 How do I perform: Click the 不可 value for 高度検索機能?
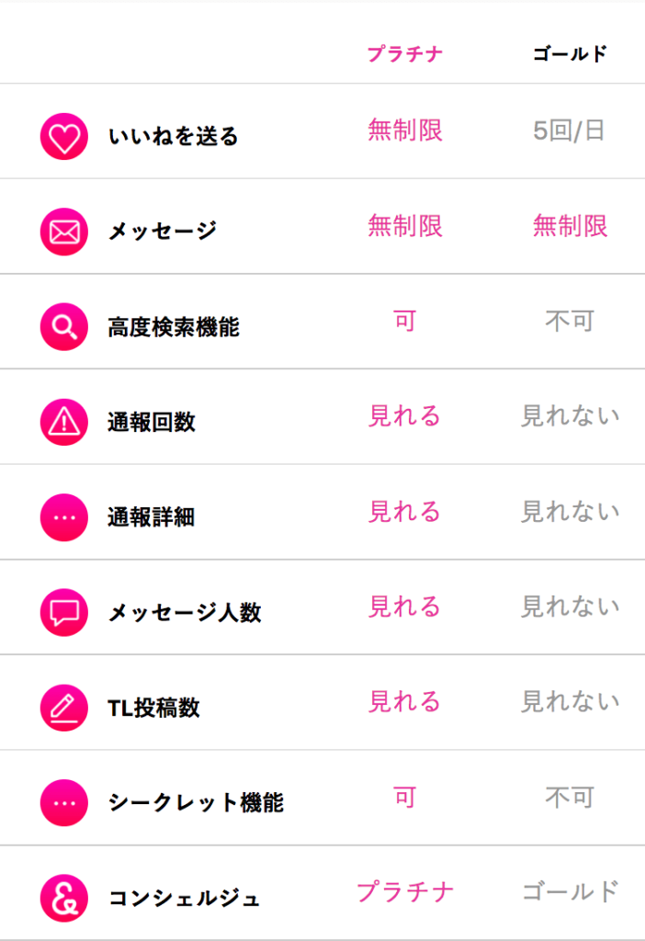click(570, 321)
